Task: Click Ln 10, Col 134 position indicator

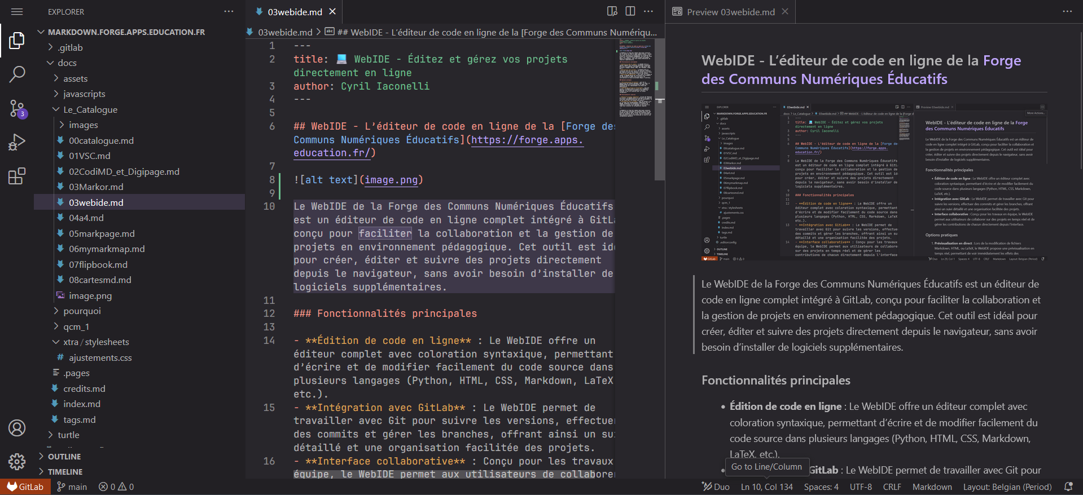Action: (766, 487)
